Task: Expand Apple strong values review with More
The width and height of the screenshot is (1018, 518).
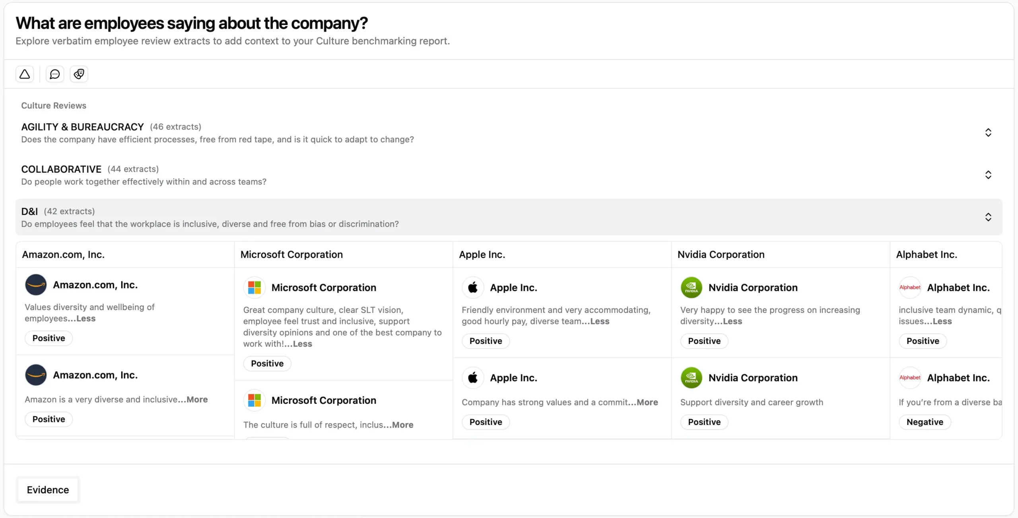Action: 647,402
